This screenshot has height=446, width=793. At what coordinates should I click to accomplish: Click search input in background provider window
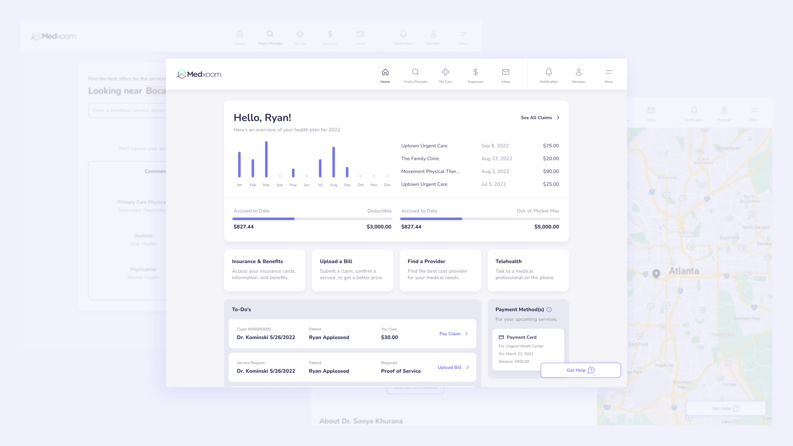[x=128, y=110]
